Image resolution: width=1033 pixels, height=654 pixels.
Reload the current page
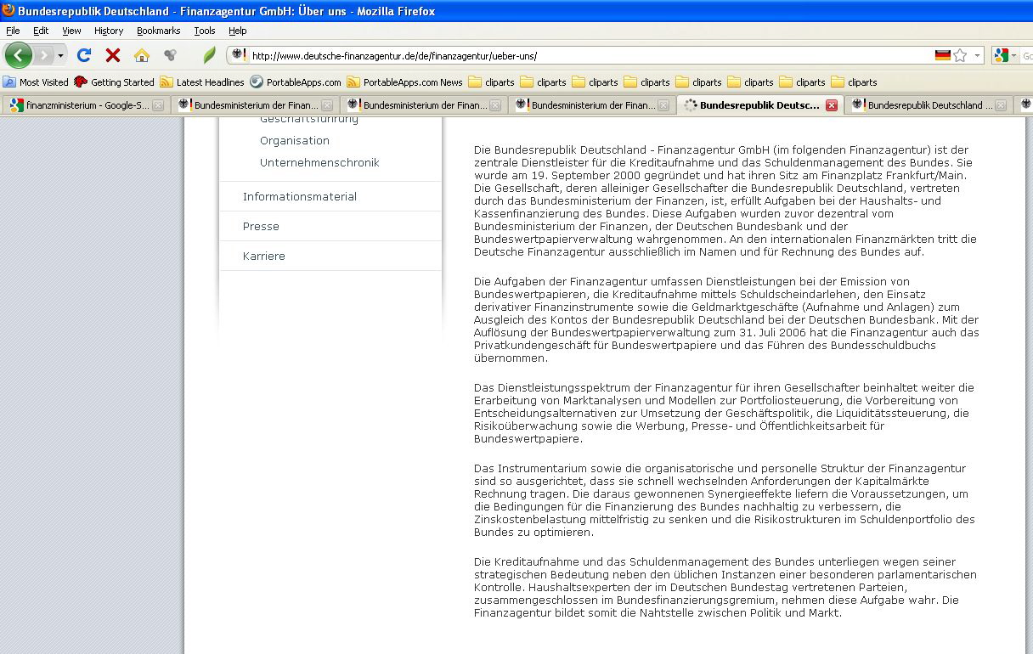pyautogui.click(x=83, y=54)
